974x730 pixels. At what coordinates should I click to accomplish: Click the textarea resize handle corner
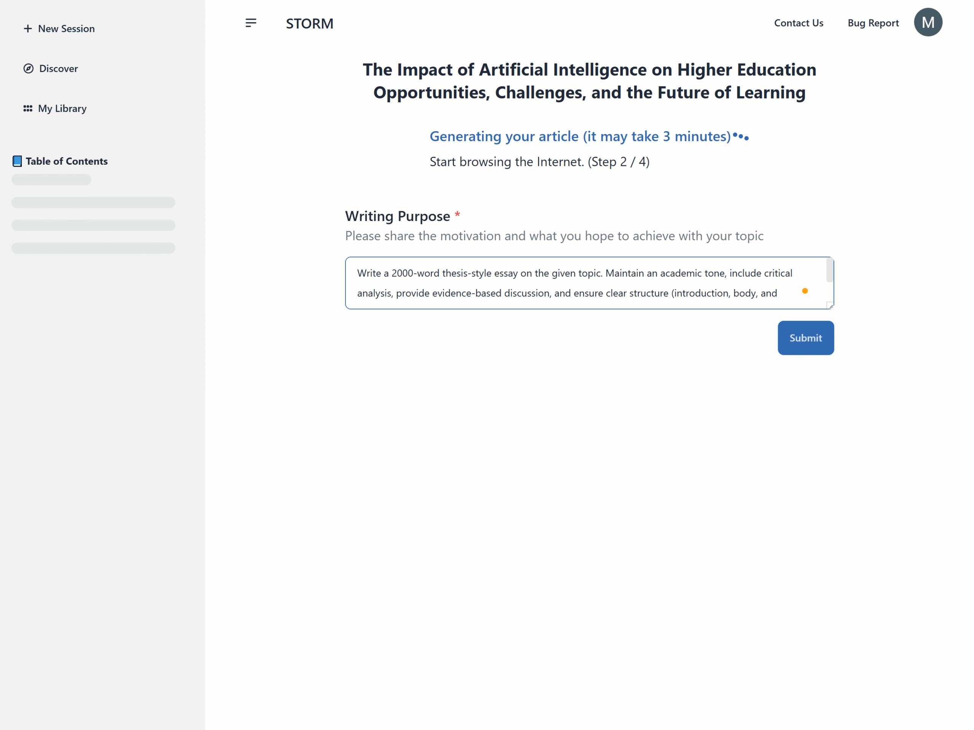830,305
